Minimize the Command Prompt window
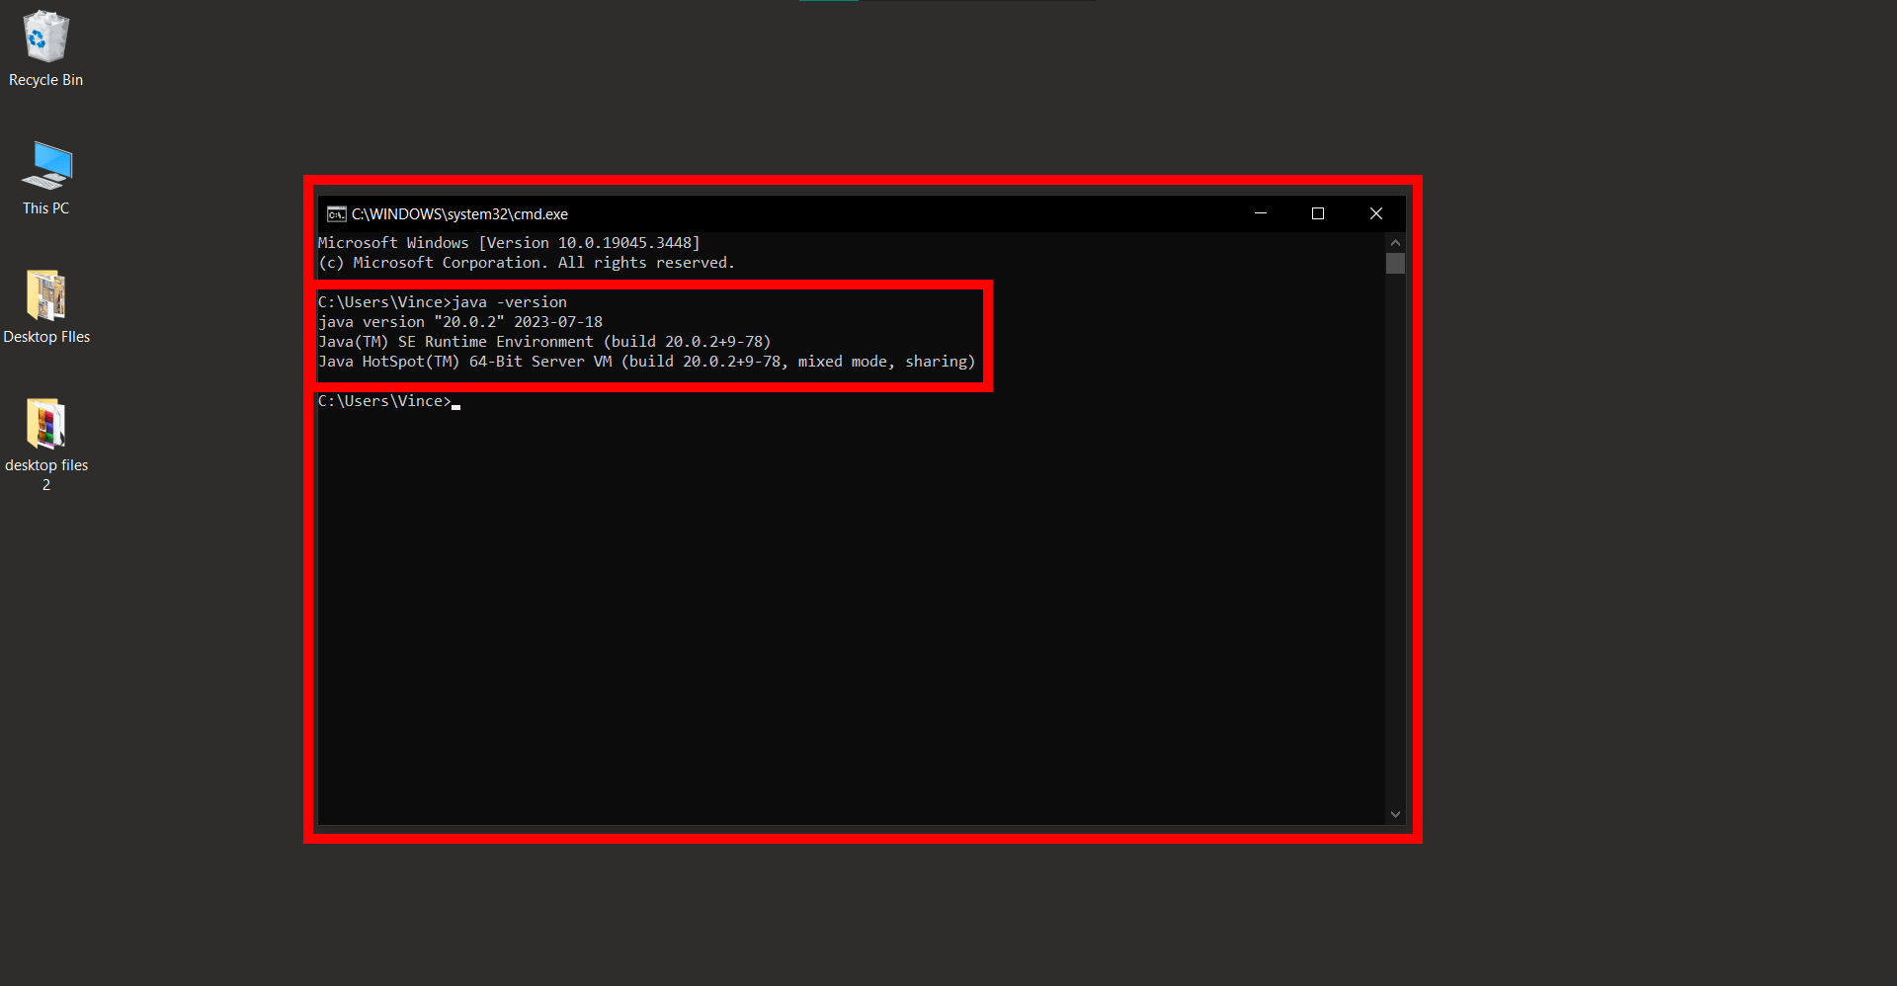1897x986 pixels. (1261, 213)
